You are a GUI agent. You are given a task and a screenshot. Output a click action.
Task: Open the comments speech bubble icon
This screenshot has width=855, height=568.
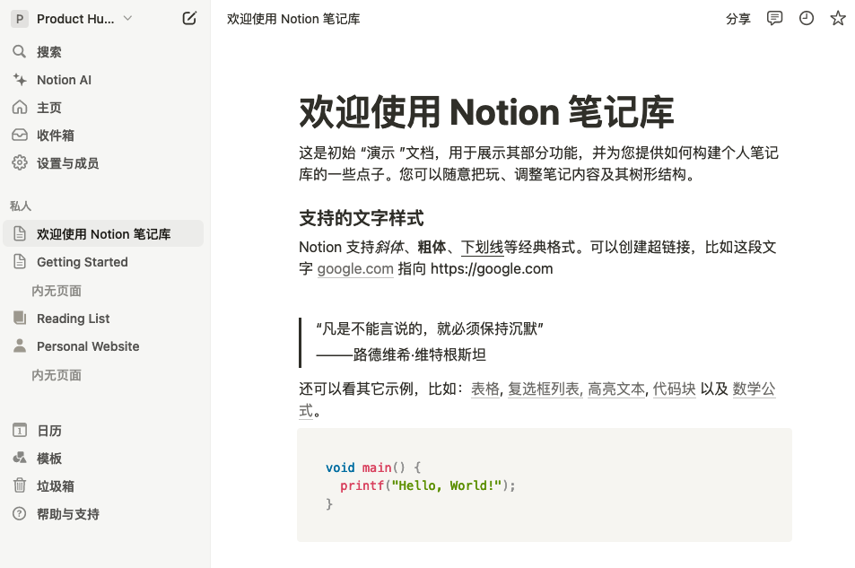click(774, 19)
